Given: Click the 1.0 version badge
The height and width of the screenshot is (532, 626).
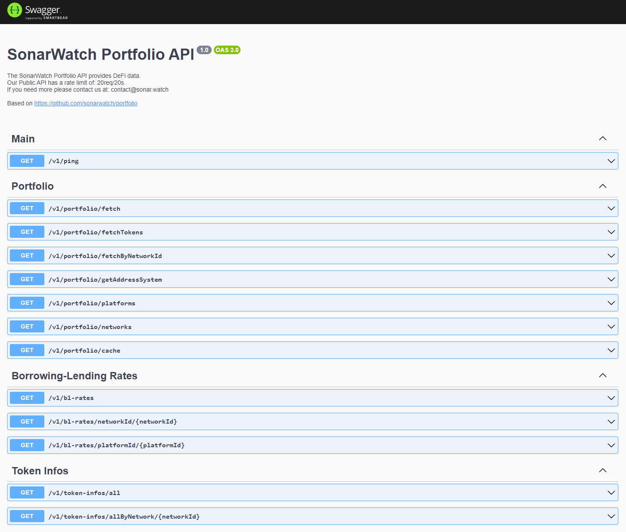Looking at the screenshot, I should [x=204, y=50].
